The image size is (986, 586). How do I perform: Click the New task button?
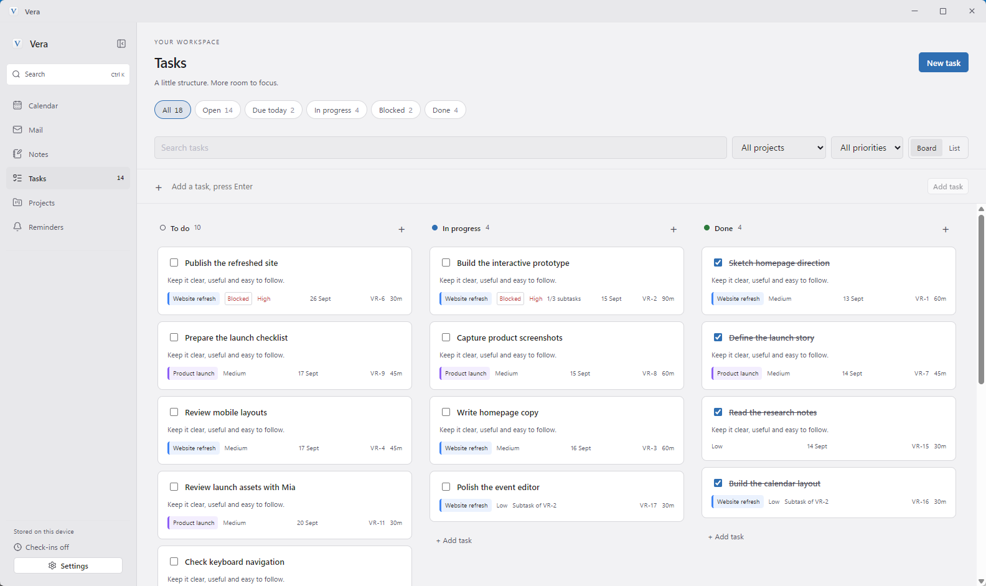pyautogui.click(x=944, y=62)
